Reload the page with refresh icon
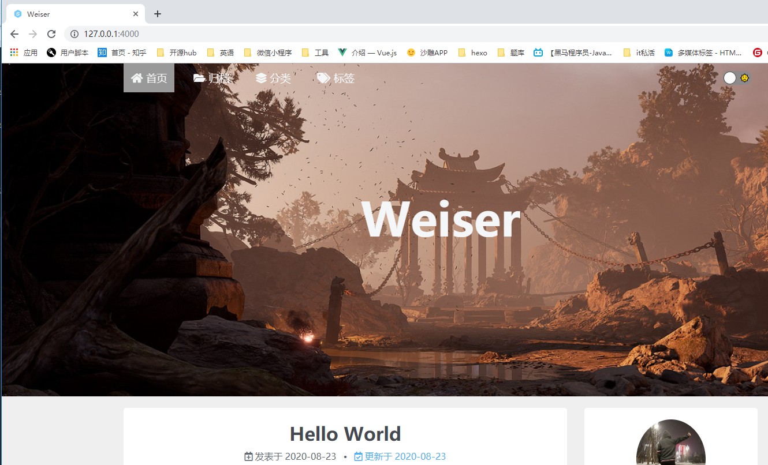The image size is (768, 465). [51, 34]
